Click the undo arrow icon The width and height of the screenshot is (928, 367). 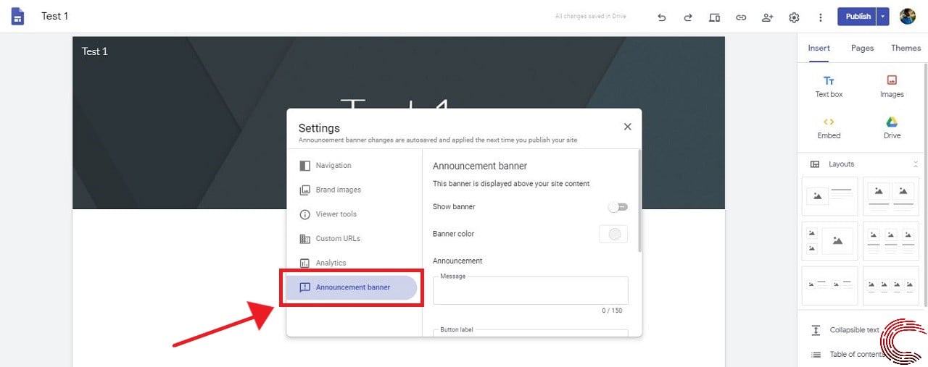[x=661, y=17]
